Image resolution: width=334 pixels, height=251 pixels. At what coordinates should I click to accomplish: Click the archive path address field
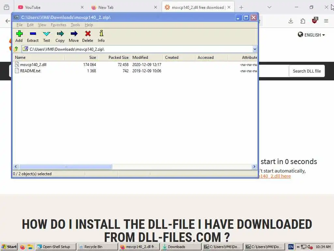137,49
